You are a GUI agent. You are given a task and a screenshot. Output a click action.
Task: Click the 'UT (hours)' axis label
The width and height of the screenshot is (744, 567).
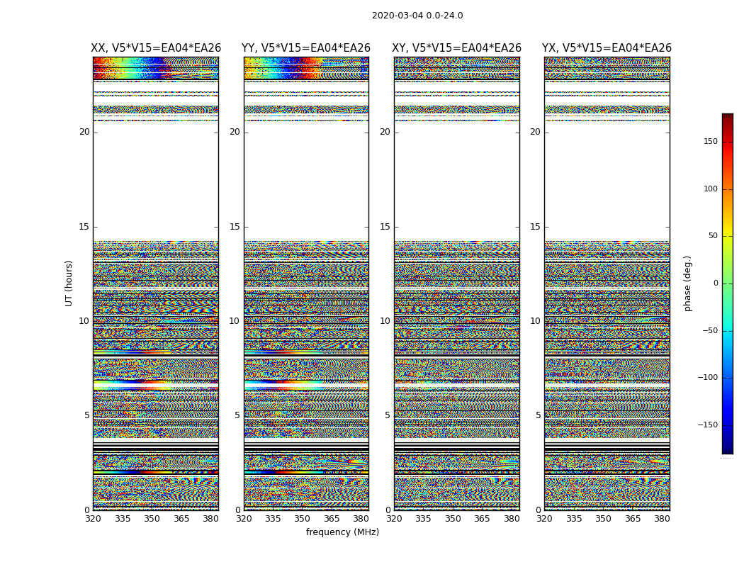[69, 283]
